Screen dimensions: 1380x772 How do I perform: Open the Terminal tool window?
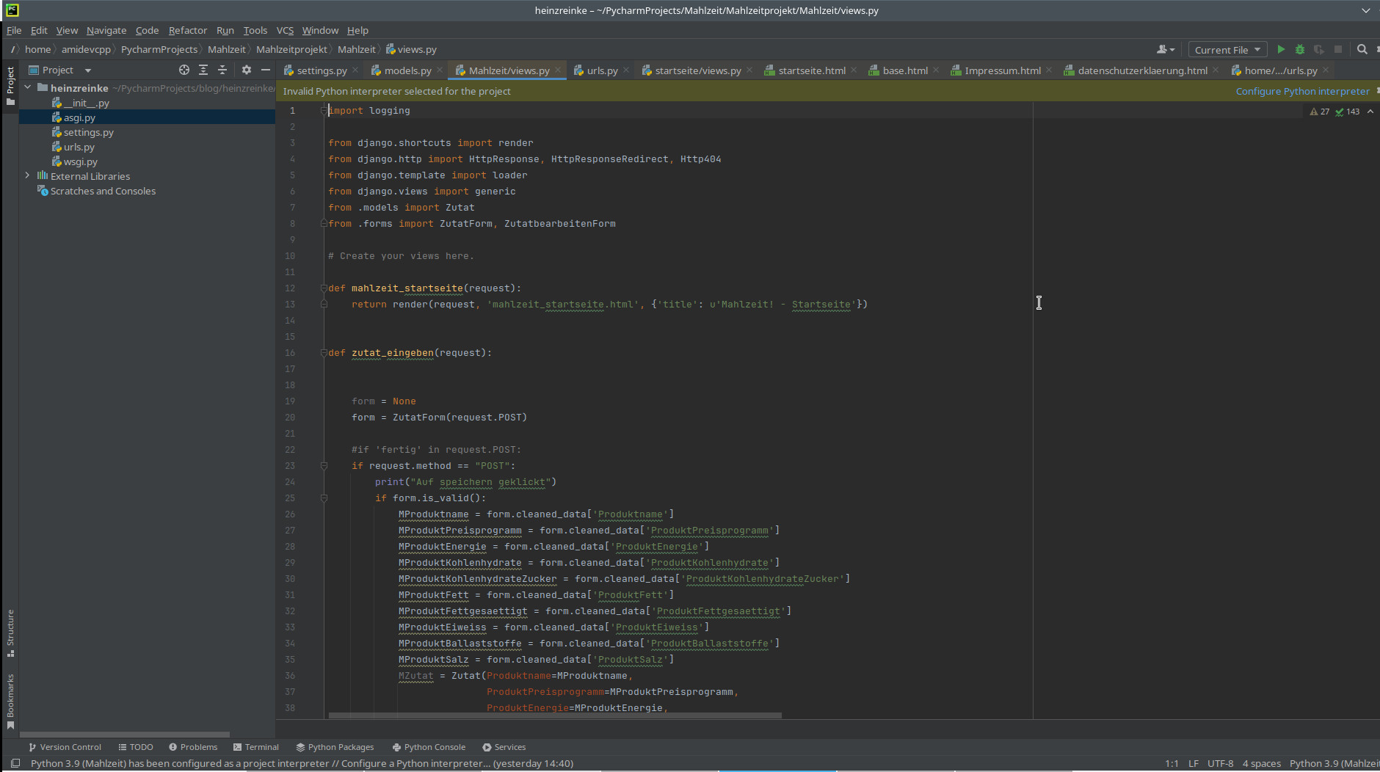(x=256, y=747)
